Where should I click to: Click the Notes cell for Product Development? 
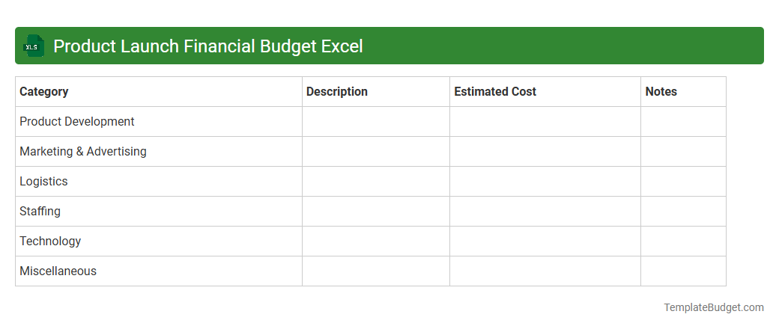point(684,122)
